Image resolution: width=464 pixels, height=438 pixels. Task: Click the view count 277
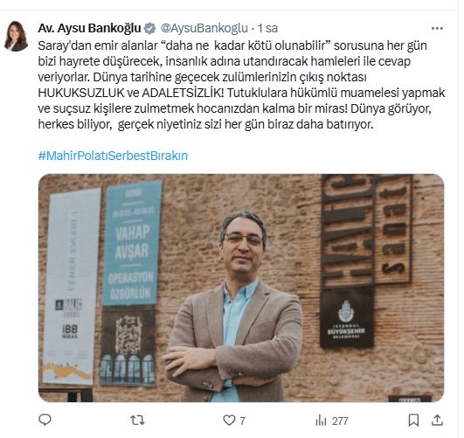[x=340, y=421]
